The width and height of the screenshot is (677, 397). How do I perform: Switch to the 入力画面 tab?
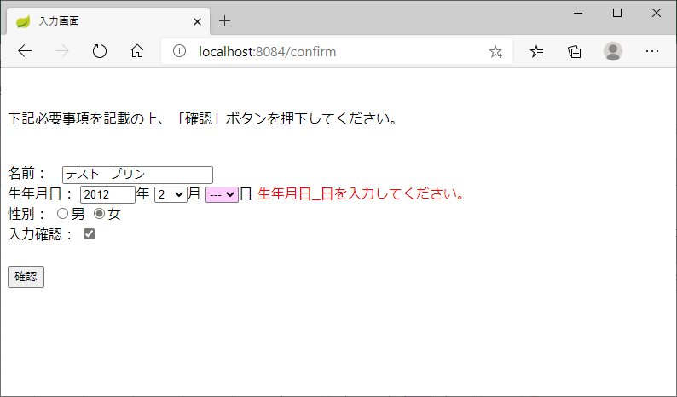[108, 21]
